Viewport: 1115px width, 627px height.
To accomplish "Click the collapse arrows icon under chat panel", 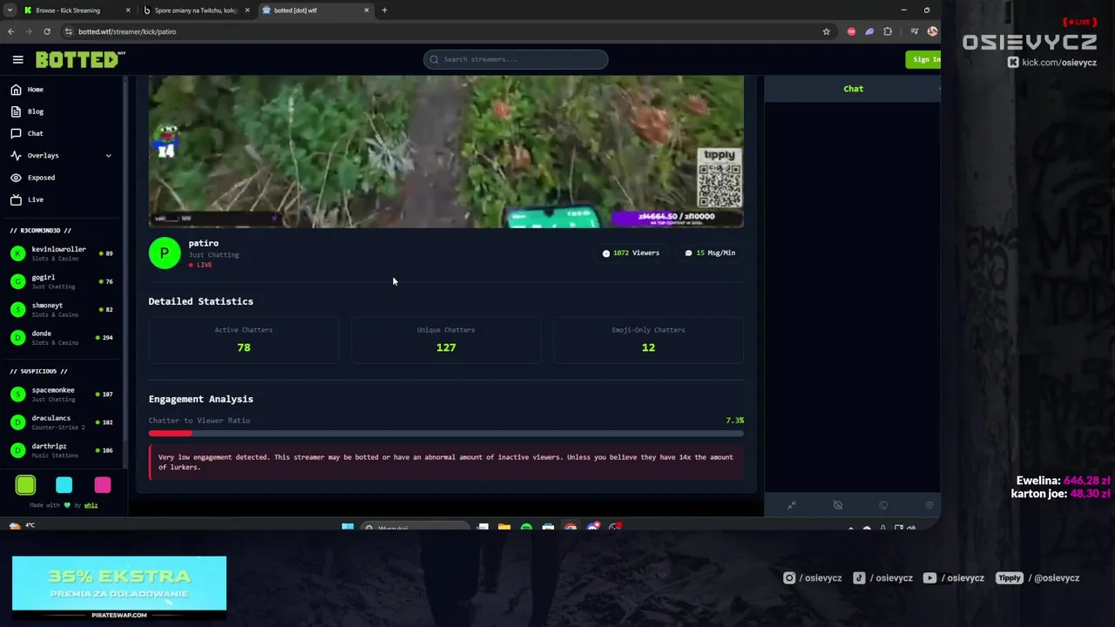I will point(792,505).
